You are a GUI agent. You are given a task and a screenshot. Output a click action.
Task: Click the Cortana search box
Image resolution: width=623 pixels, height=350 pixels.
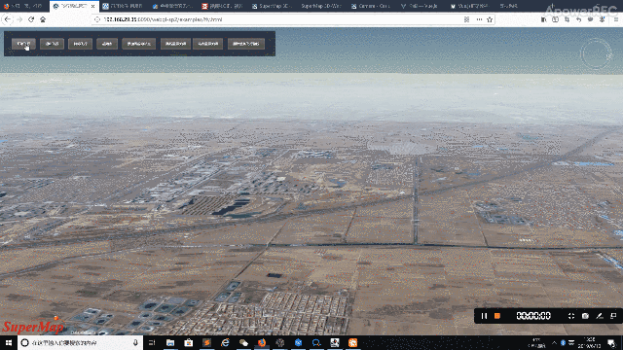[x=81, y=342]
